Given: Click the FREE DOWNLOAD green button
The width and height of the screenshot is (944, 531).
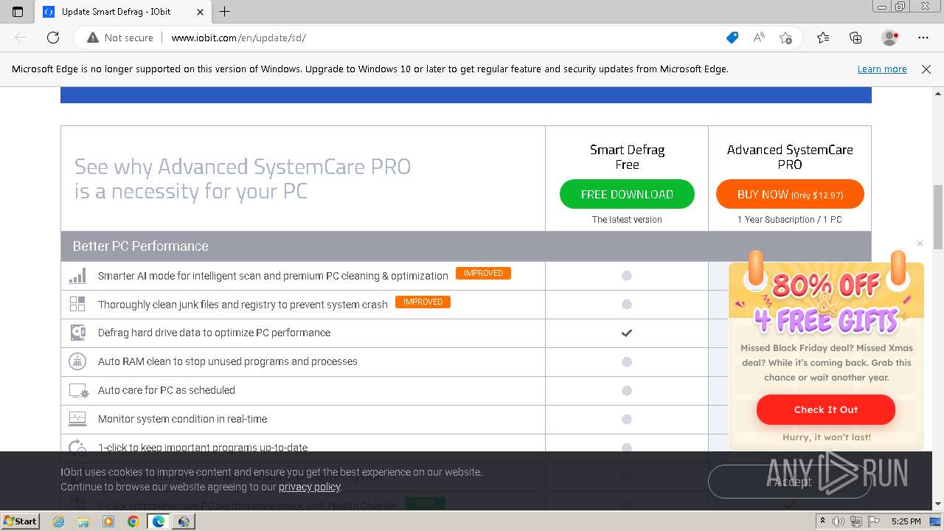Looking at the screenshot, I should coord(627,194).
